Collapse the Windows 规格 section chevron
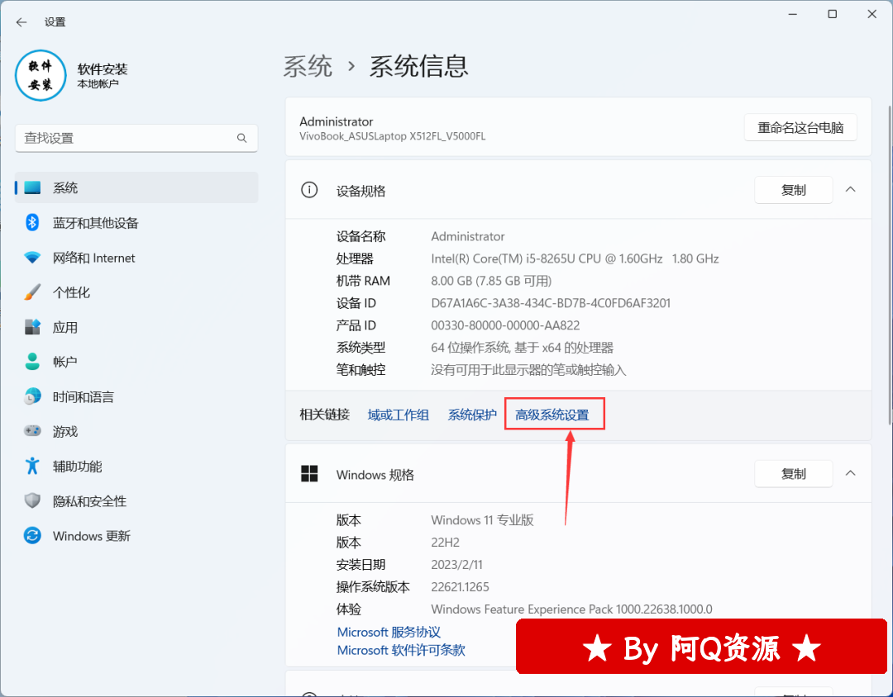 coord(850,473)
